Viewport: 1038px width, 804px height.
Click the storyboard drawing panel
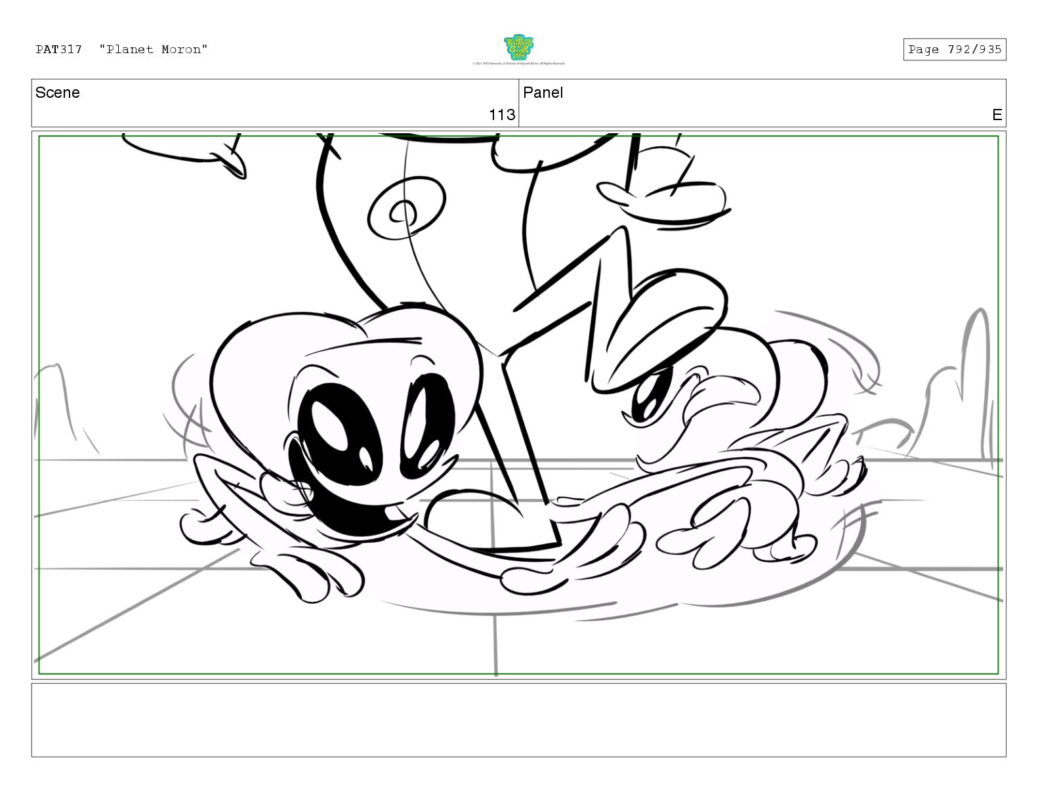pyautogui.click(x=518, y=405)
